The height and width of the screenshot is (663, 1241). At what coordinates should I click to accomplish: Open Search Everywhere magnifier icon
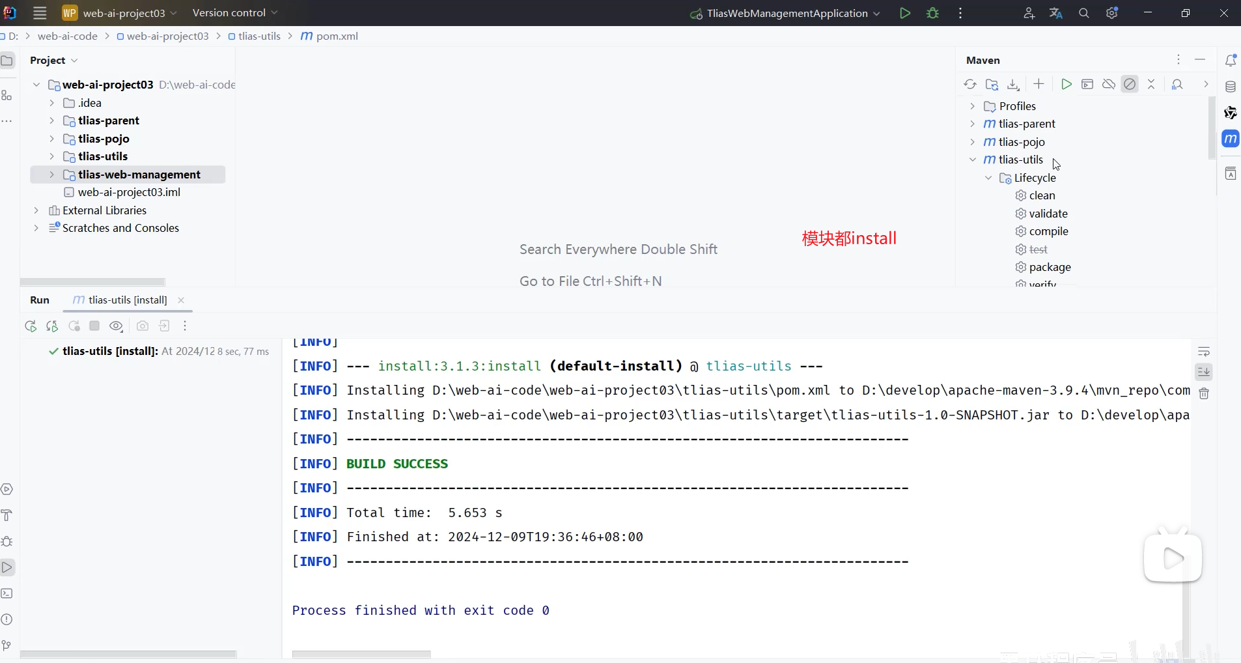pyautogui.click(x=1084, y=13)
